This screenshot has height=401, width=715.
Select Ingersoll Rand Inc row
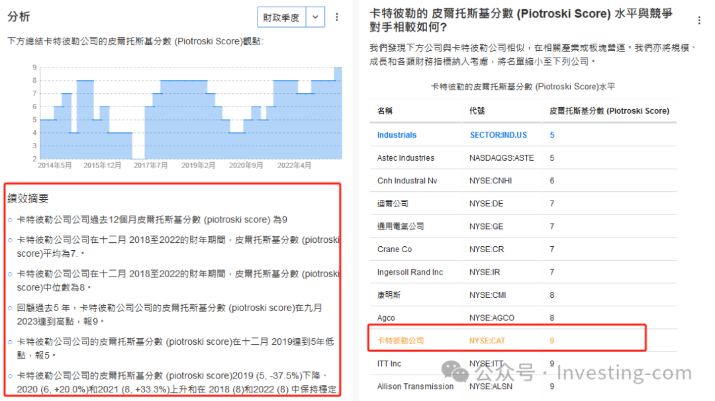point(410,272)
